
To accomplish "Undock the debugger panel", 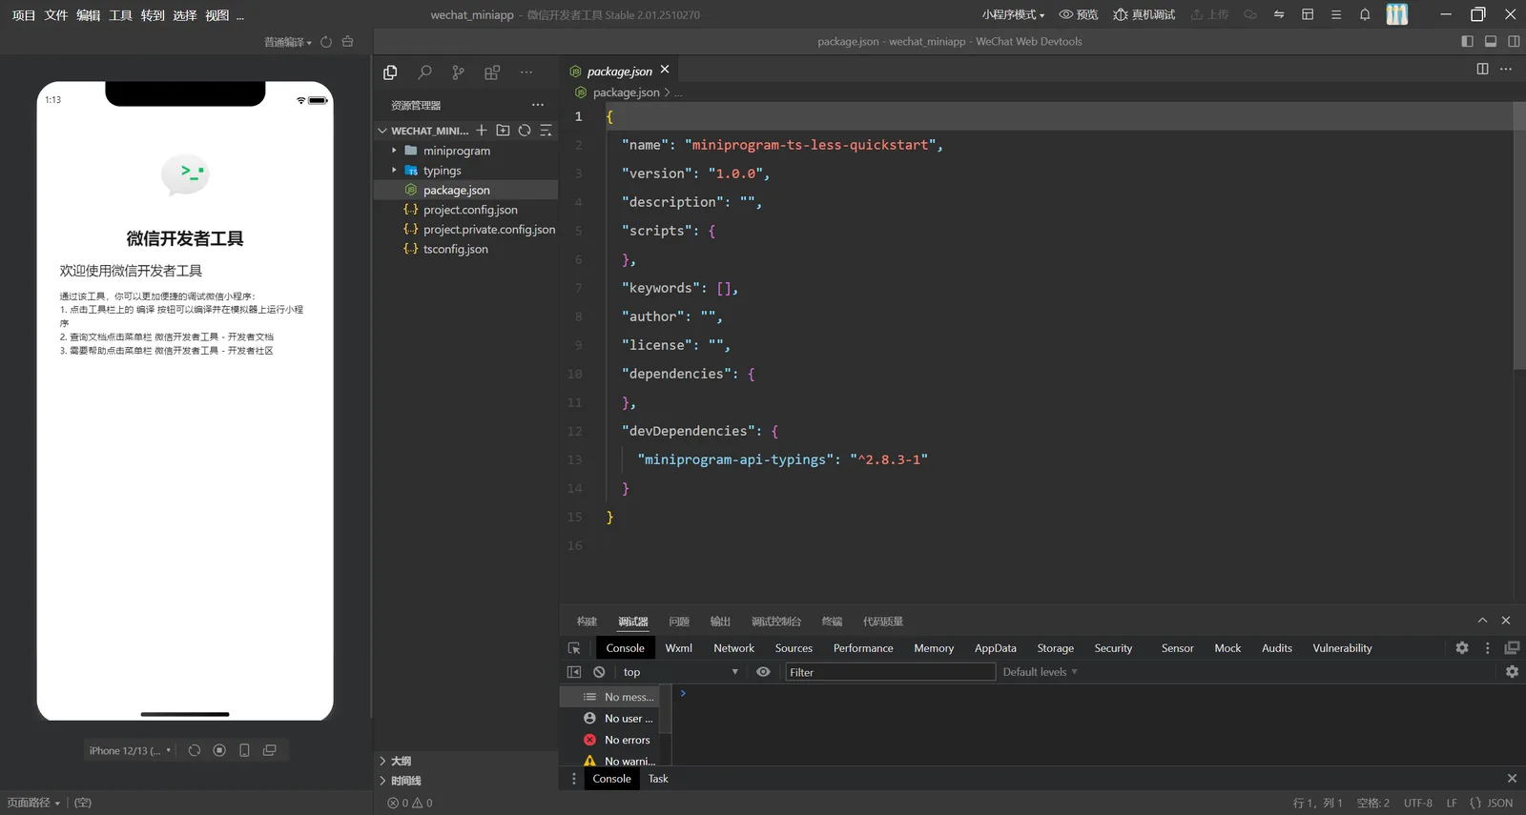I will pyautogui.click(x=1512, y=648).
